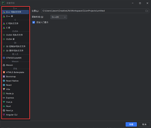Select the Node.js project entry

[16, 94]
